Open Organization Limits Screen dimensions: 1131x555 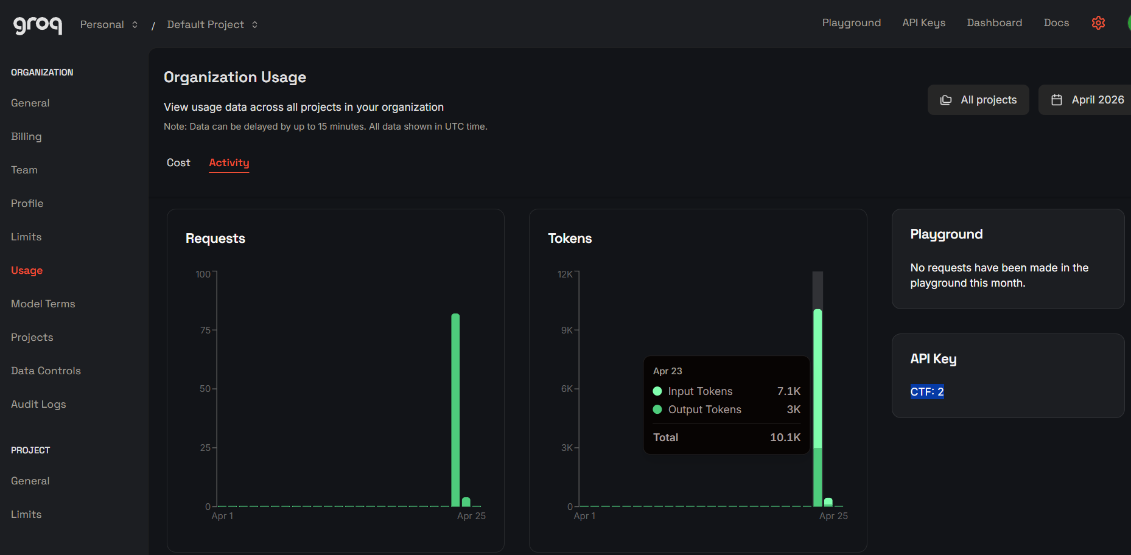26,237
